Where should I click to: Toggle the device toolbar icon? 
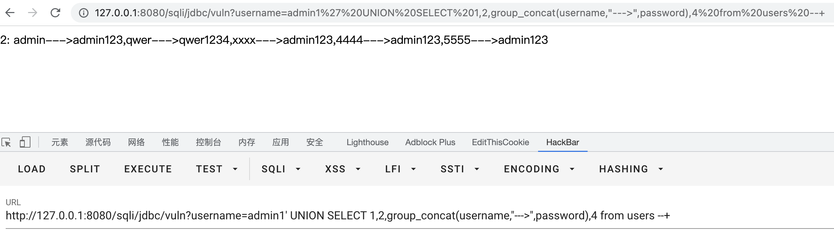[x=25, y=142]
